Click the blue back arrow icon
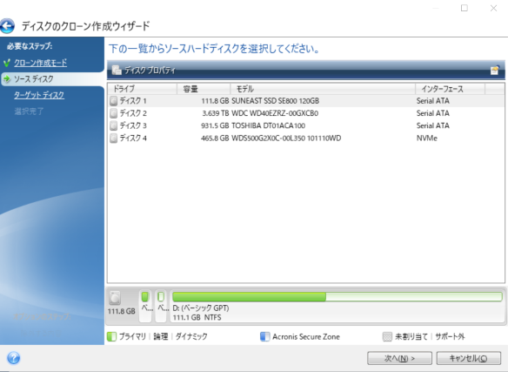The image size is (508, 372). pyautogui.click(x=7, y=26)
